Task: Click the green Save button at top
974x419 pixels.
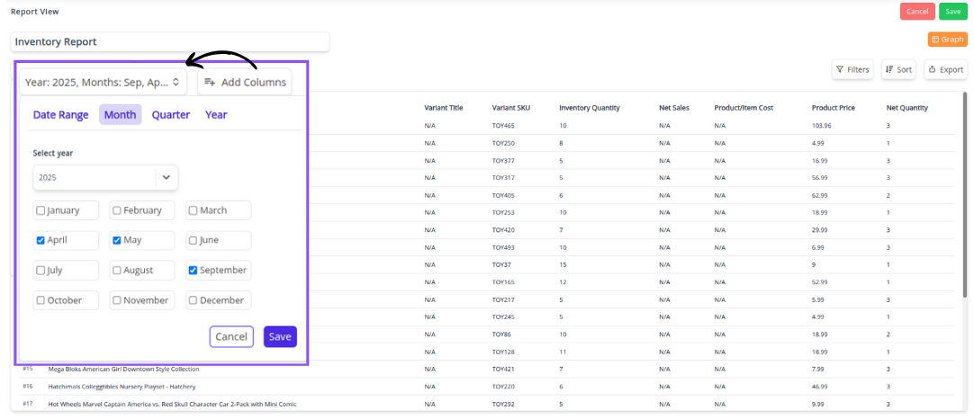Action: pyautogui.click(x=952, y=12)
